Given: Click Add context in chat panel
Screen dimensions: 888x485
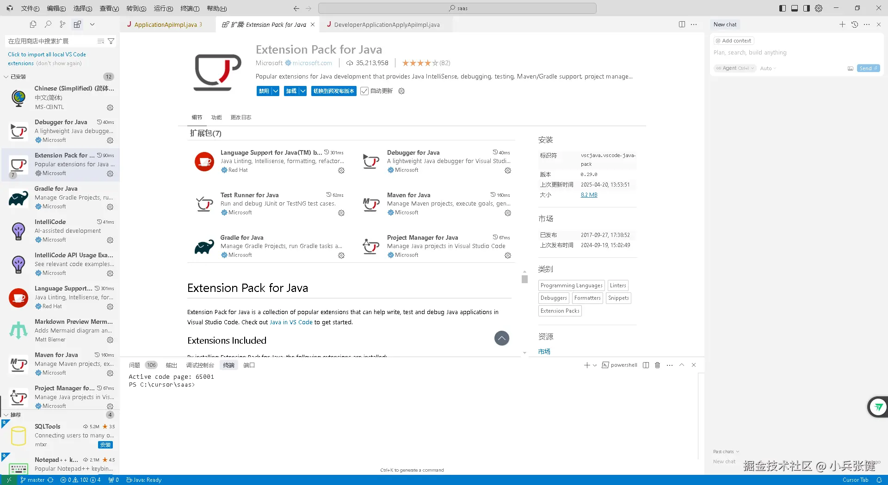Looking at the screenshot, I should 734,41.
